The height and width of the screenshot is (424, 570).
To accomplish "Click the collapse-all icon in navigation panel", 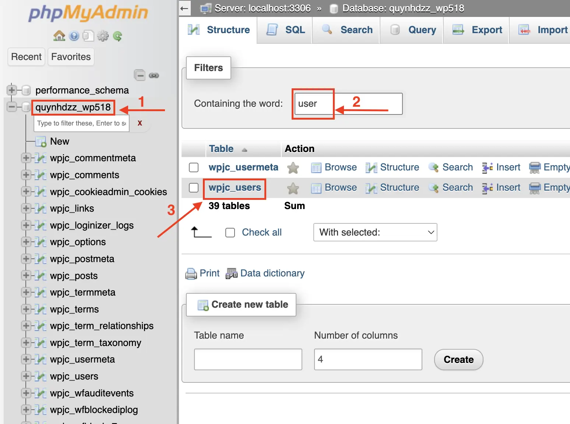I will 140,75.
